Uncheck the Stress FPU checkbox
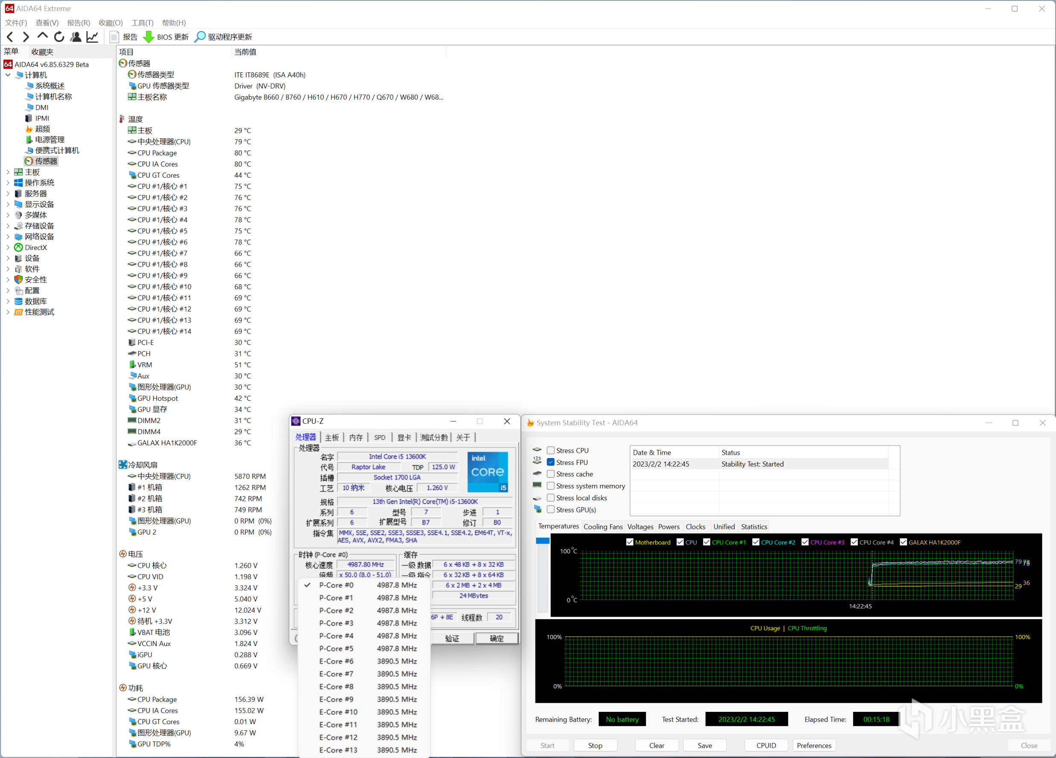Image resolution: width=1056 pixels, height=758 pixels. 550,462
